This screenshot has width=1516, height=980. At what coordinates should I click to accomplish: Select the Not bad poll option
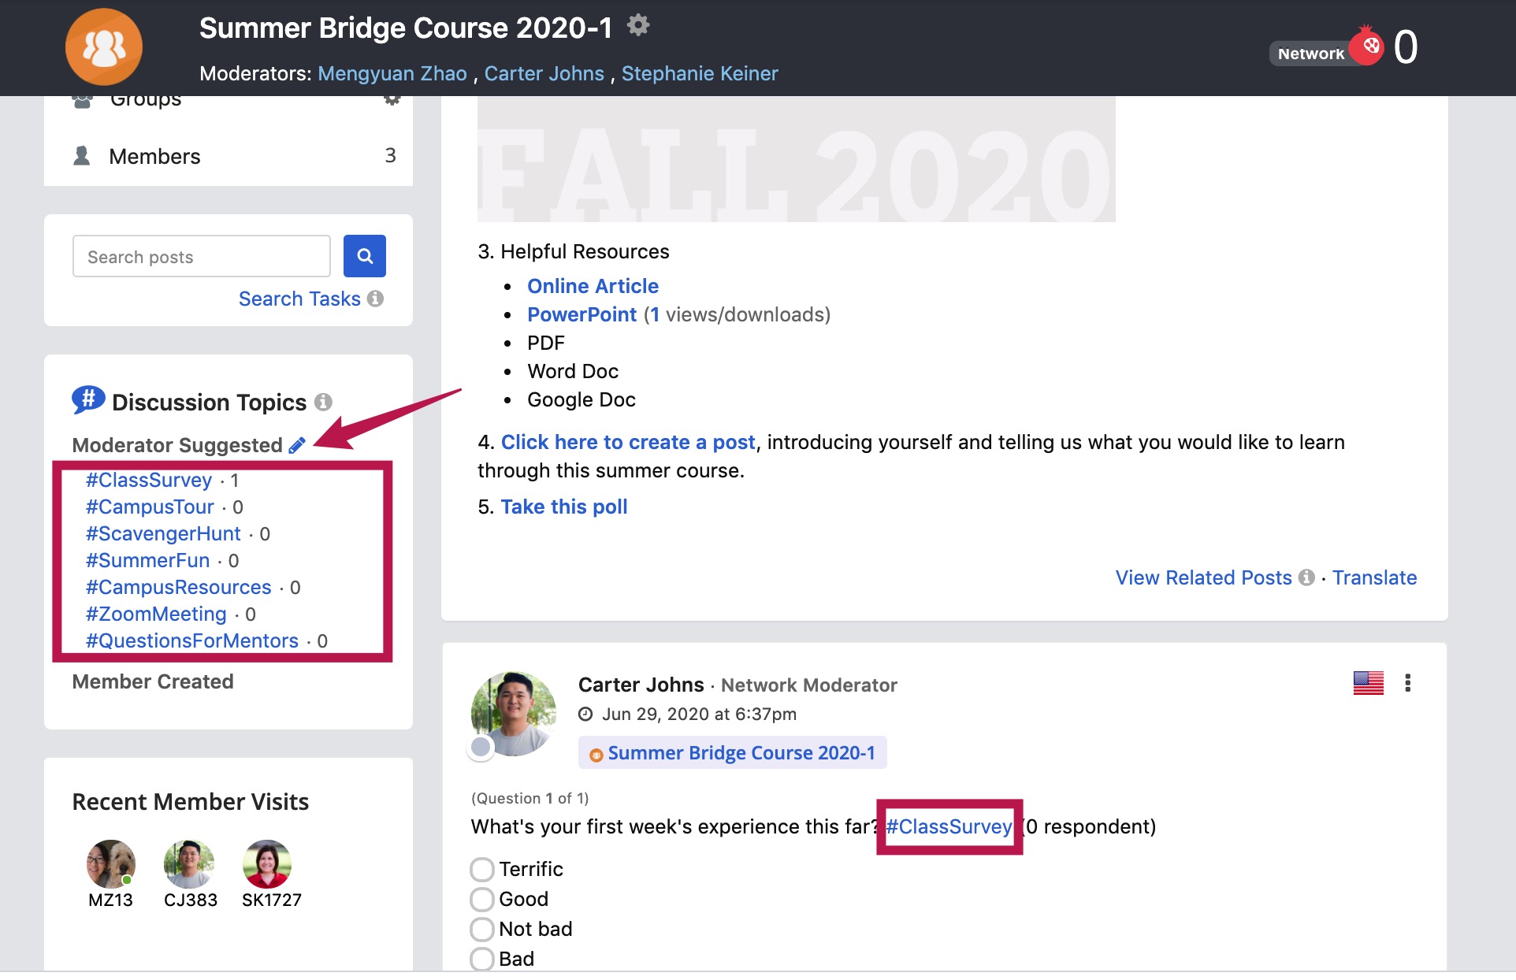coord(482,930)
